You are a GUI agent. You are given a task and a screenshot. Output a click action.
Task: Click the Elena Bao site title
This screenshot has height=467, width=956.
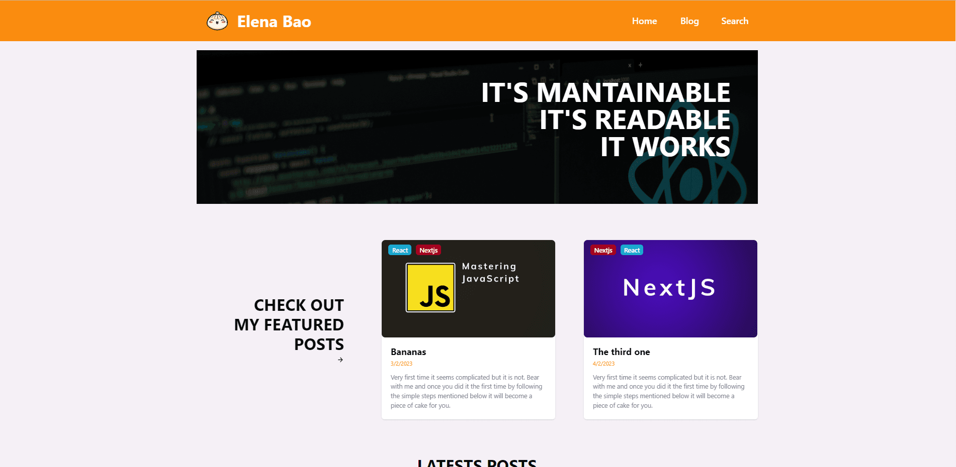(x=274, y=22)
